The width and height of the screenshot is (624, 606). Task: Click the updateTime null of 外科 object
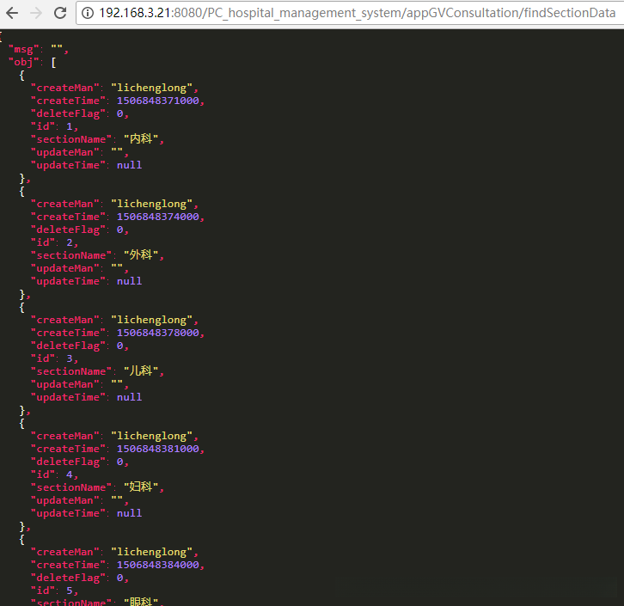point(129,281)
